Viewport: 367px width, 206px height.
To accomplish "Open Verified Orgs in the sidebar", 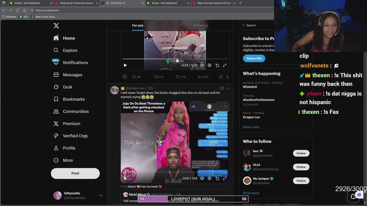I will [x=71, y=136].
